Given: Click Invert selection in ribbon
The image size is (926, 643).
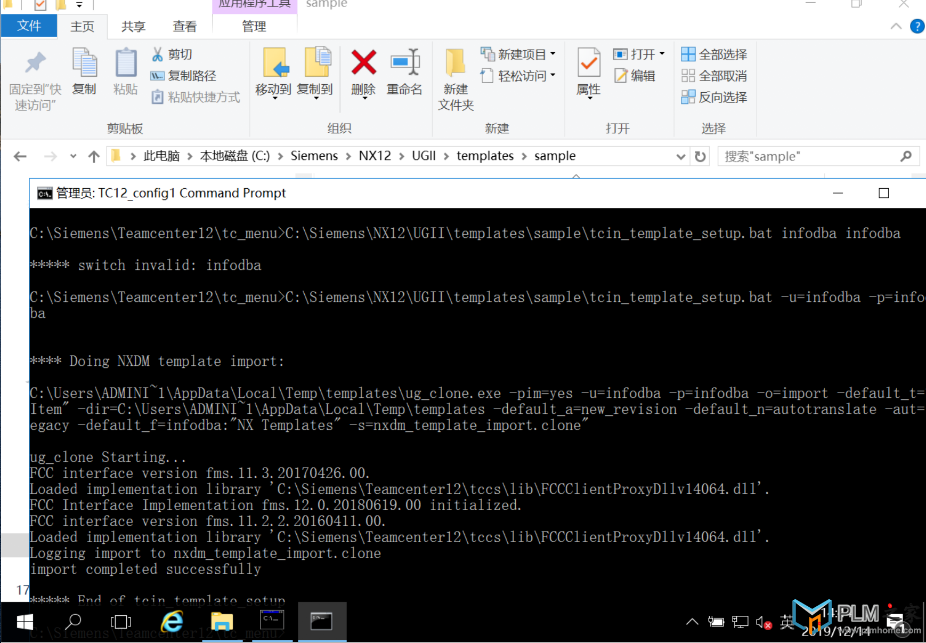Looking at the screenshot, I should (x=714, y=97).
